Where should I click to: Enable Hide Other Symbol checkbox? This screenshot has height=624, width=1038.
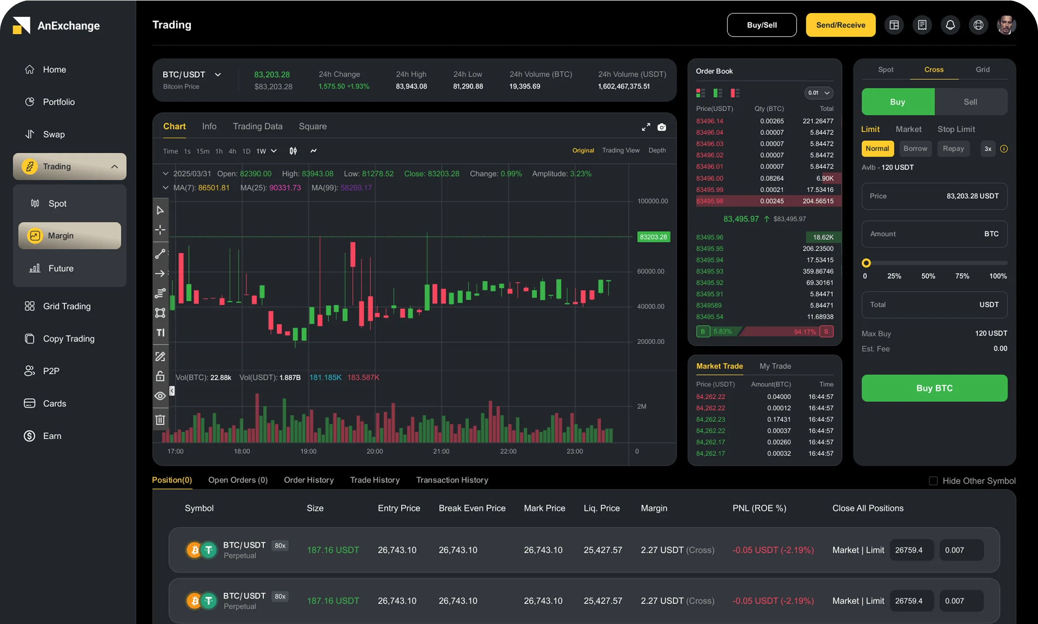pos(932,480)
